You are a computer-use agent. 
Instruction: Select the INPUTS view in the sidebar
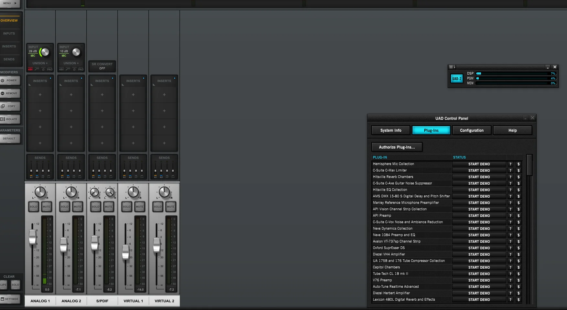10,34
